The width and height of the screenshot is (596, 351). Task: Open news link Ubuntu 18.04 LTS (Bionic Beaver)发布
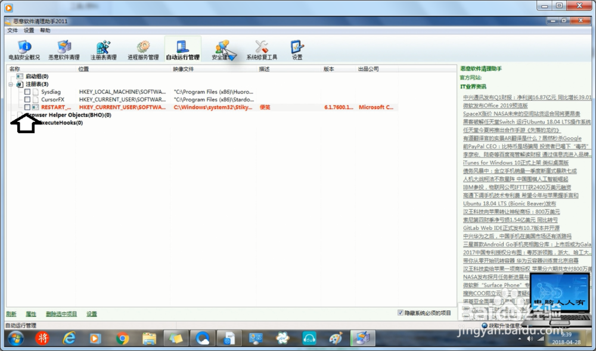(510, 203)
